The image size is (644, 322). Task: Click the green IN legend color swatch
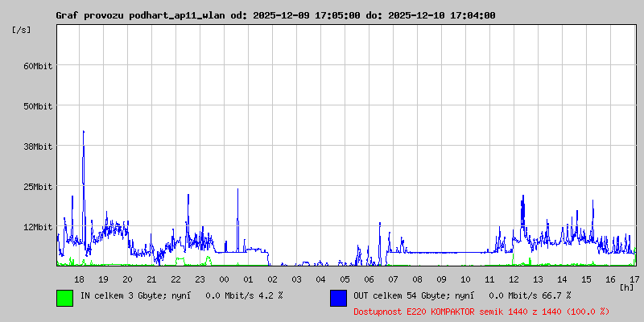(x=65, y=298)
